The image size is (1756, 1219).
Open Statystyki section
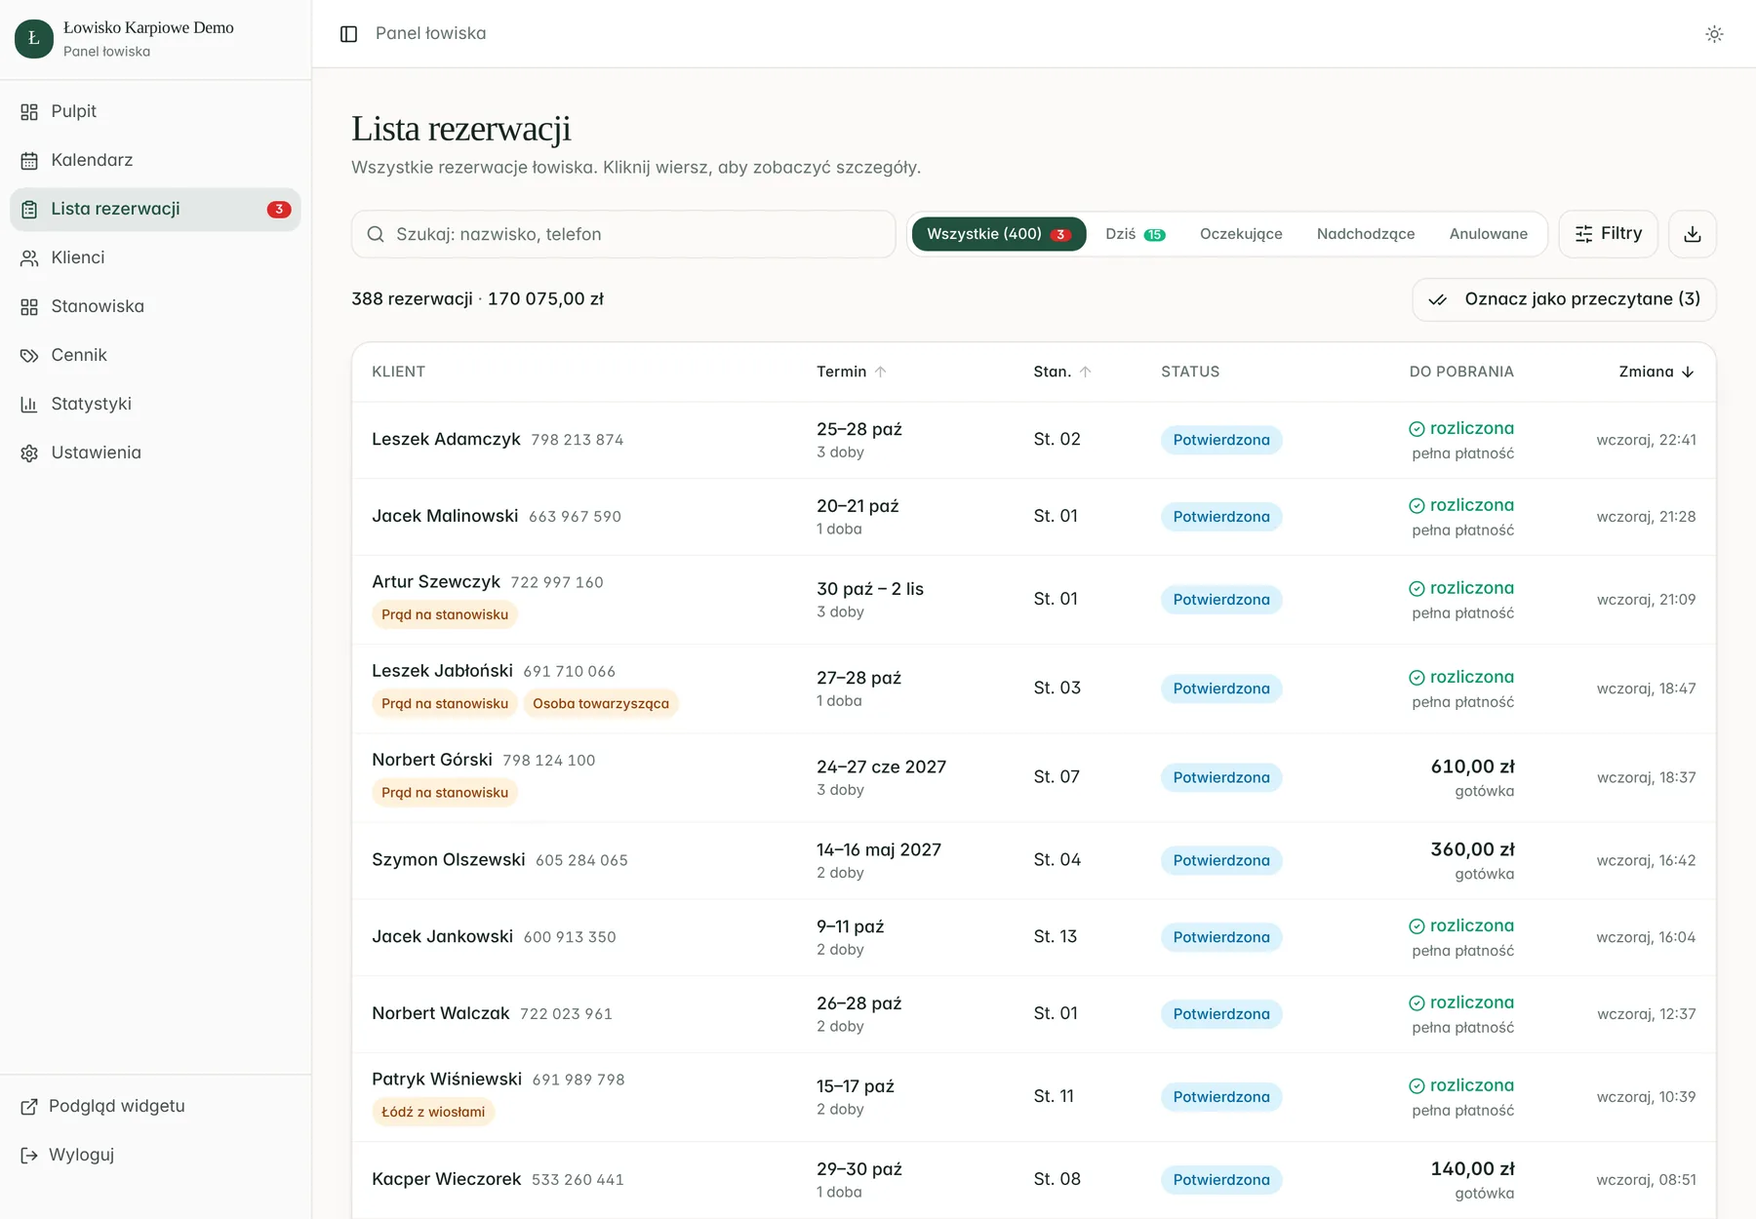155,404
